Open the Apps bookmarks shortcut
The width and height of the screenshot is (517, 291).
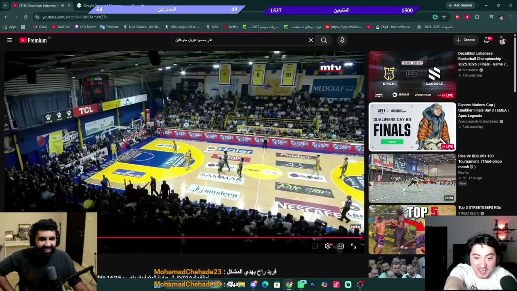tap(10, 27)
